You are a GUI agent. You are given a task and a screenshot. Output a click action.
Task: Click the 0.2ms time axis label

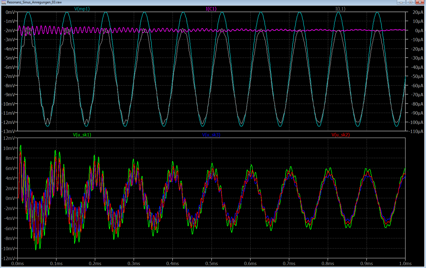[x=95, y=263]
